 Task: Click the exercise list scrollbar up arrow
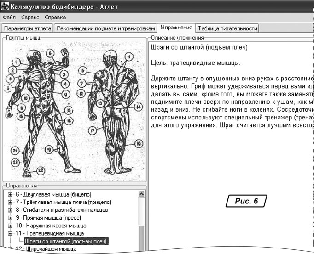[x=142, y=194]
